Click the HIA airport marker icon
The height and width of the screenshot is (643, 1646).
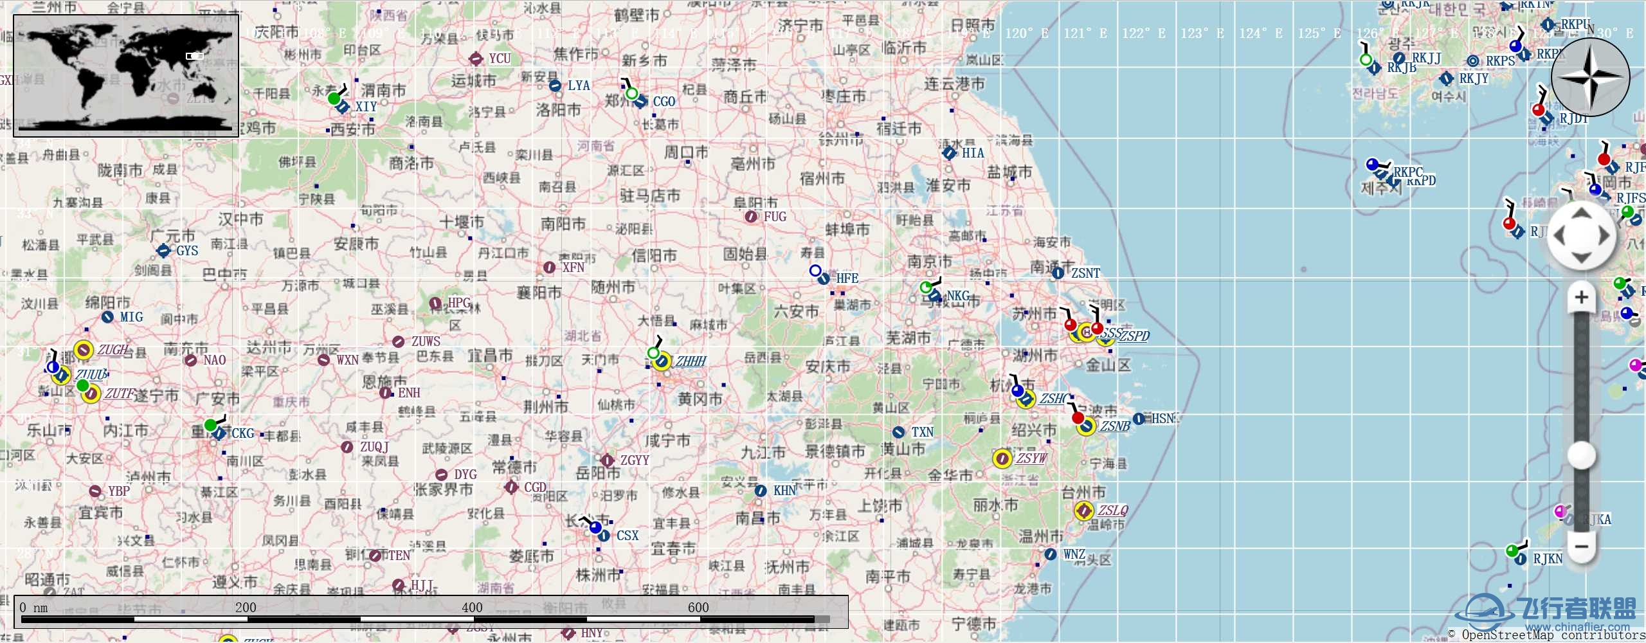pyautogui.click(x=949, y=153)
